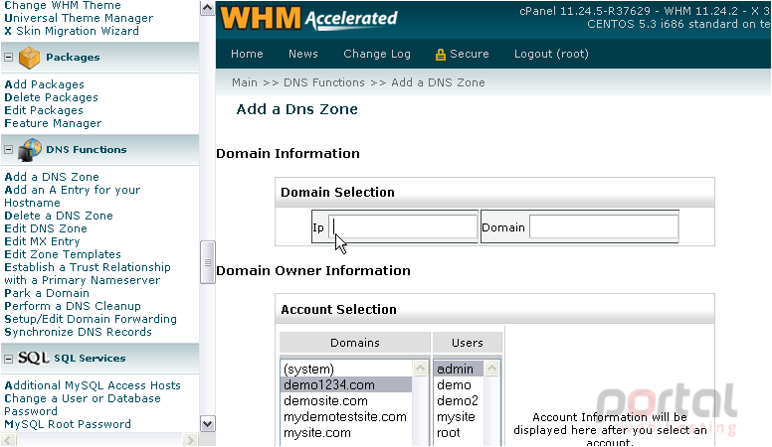This screenshot has height=447, width=772.
Task: Click sidebar scrollbar down arrow
Action: [x=207, y=424]
